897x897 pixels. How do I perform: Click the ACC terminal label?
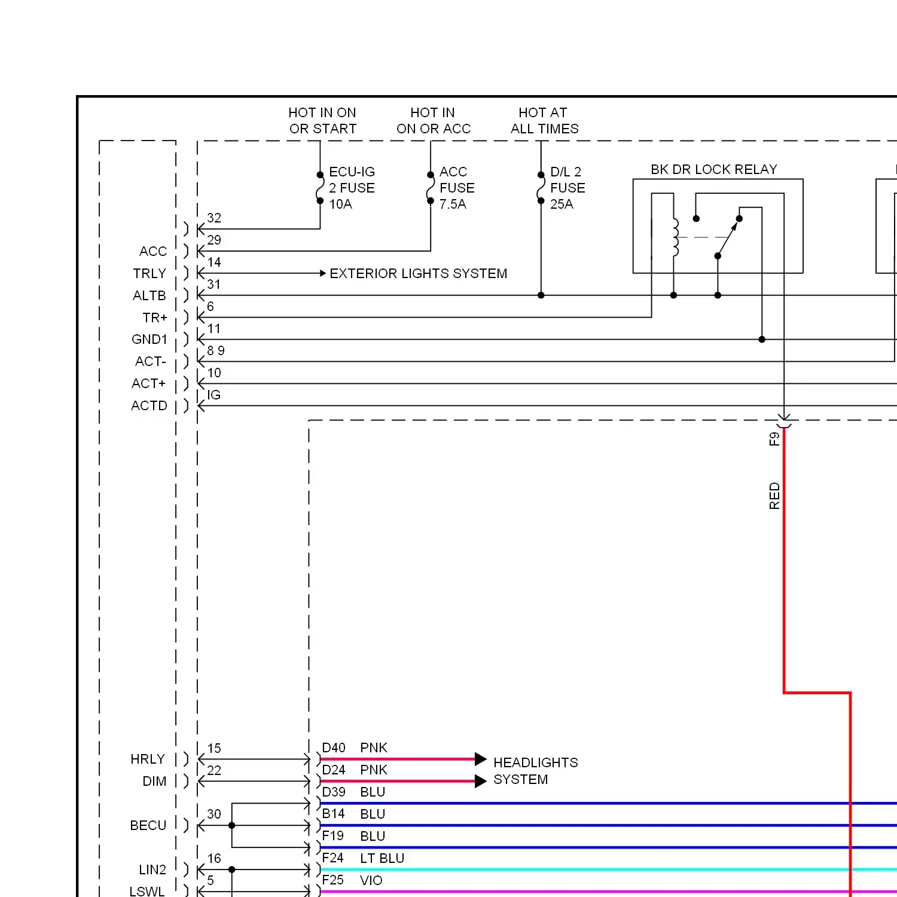(x=153, y=251)
